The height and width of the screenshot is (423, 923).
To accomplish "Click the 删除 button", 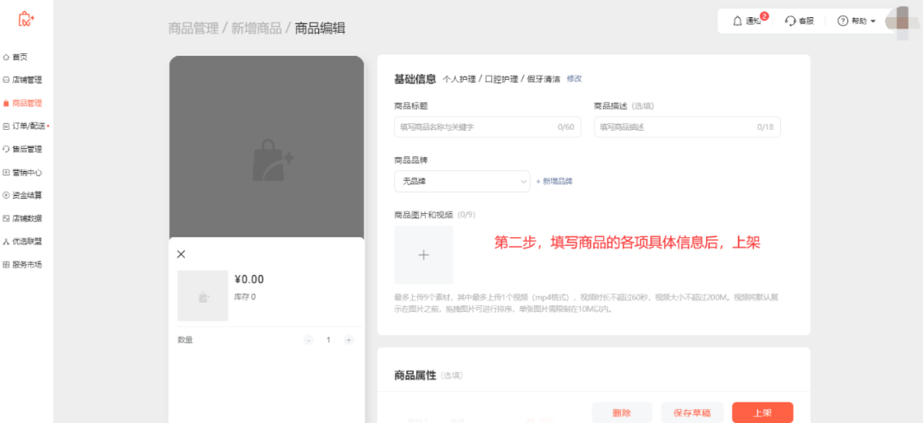I will click(622, 413).
